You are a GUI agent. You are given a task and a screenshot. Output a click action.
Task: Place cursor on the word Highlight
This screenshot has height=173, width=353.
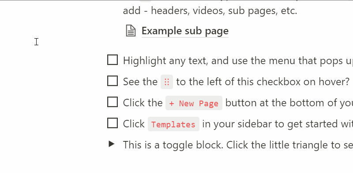145,61
